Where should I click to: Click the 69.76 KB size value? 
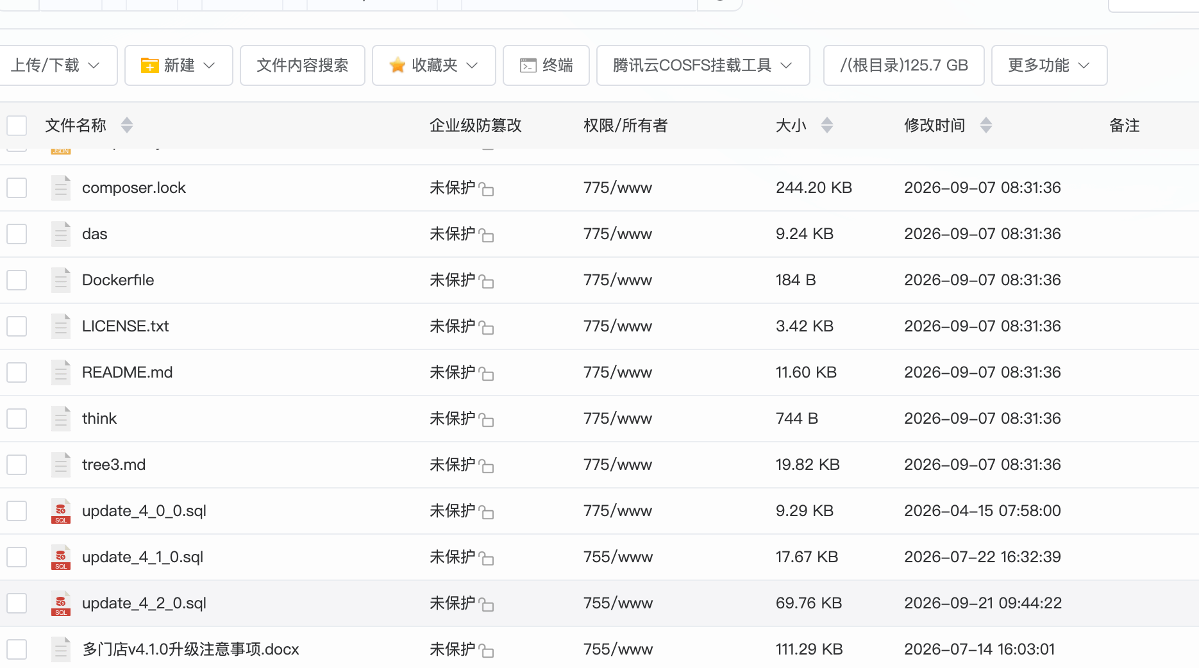pos(809,603)
